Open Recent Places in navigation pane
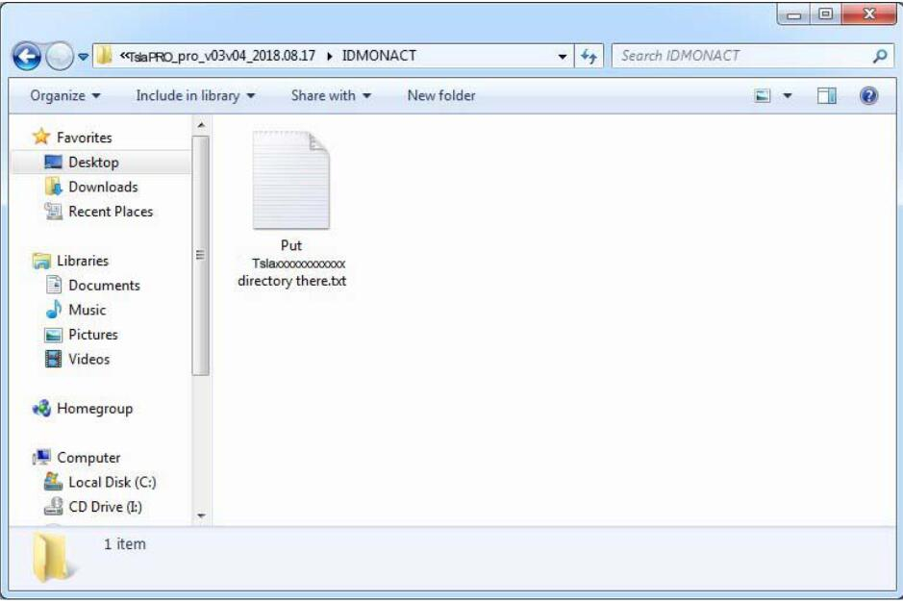The width and height of the screenshot is (903, 603). [x=110, y=212]
